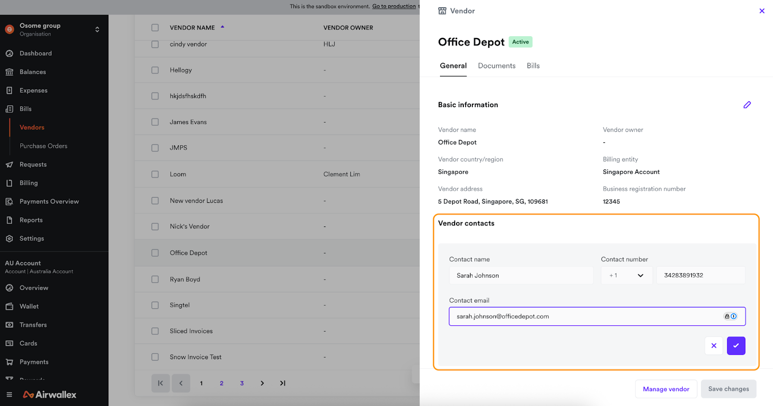Click Clement Lim vendor owner cell
773x406 pixels.
coord(342,174)
